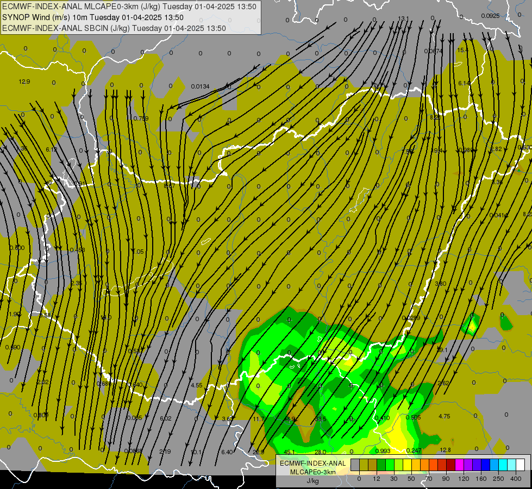Click the legend tick label '70'
The image size is (532, 489).
429,479
